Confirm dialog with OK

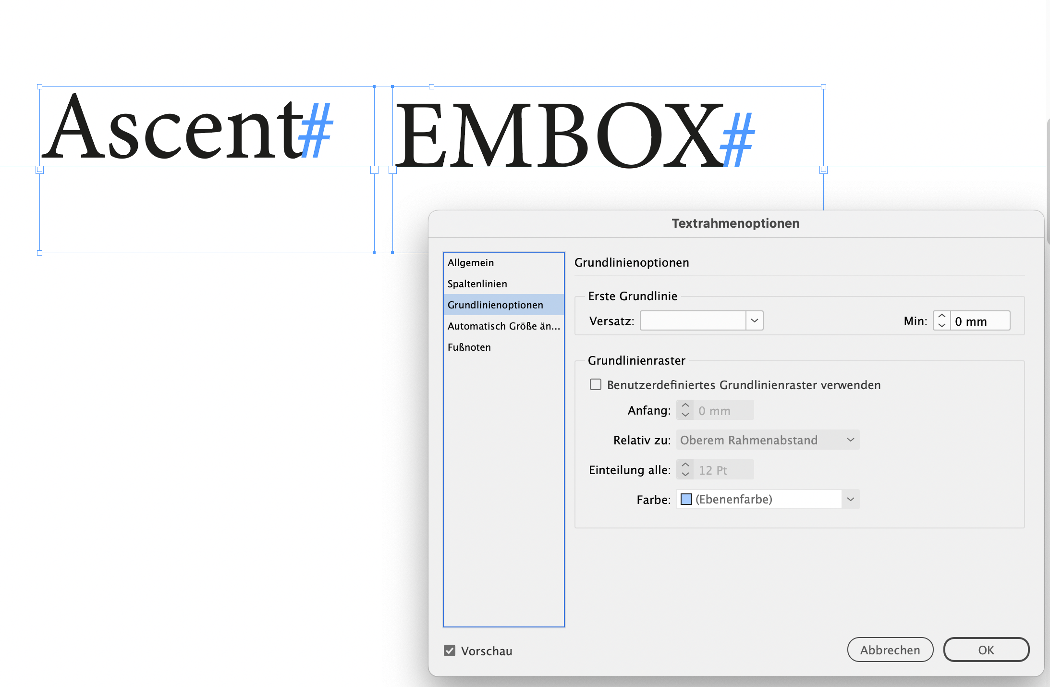986,650
